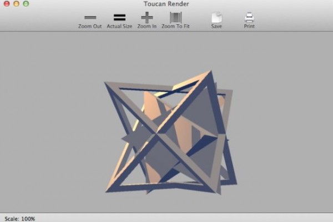Image resolution: width=333 pixels, height=222 pixels.
Task: Maximize the window with the green button
Action: tap(26, 4)
